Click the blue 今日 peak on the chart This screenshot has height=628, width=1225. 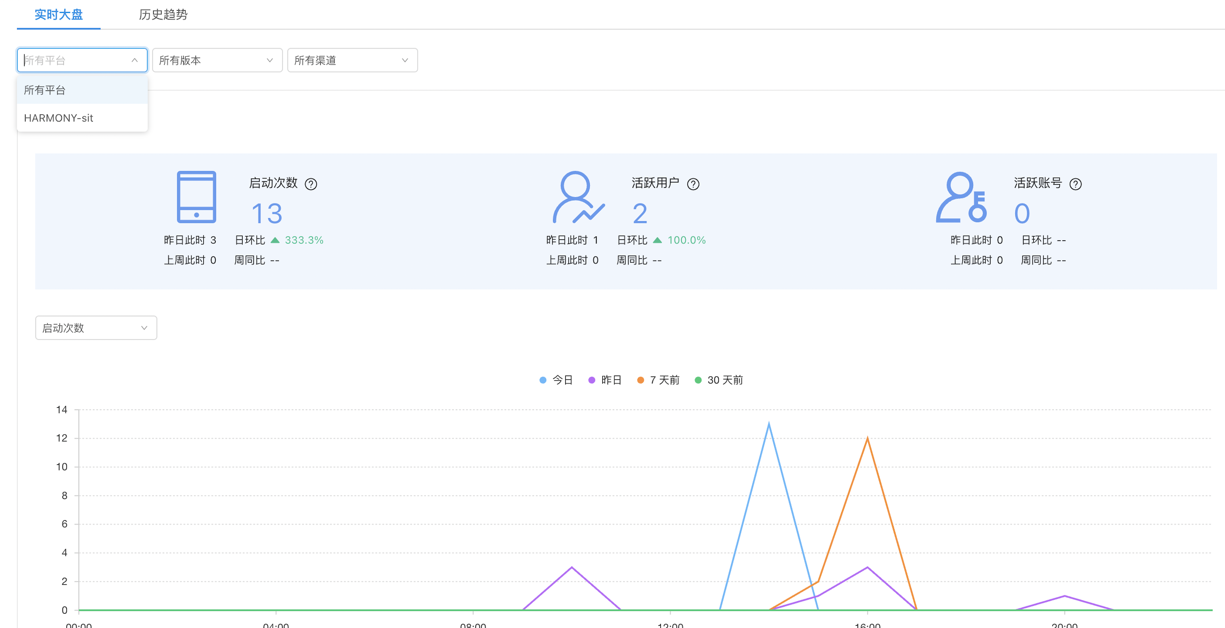pyautogui.click(x=769, y=424)
